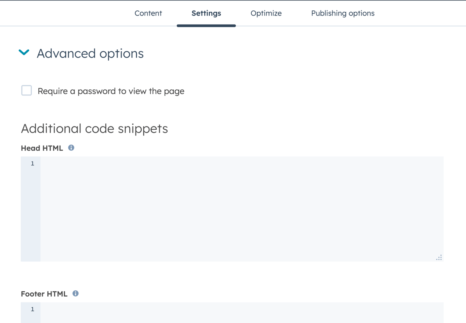The image size is (466, 323).
Task: Open the Optimize tab
Action: coord(266,13)
